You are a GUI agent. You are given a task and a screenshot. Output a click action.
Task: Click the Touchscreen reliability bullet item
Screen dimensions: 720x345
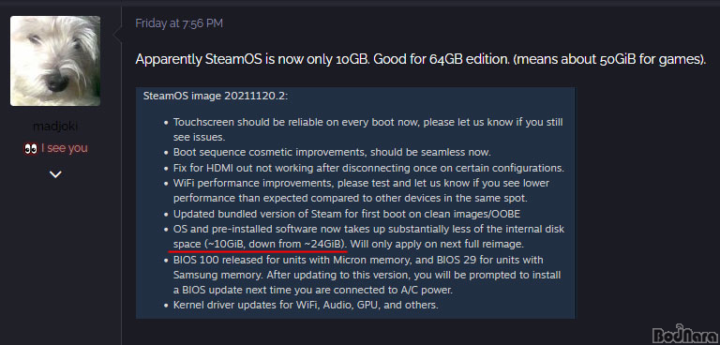point(367,130)
